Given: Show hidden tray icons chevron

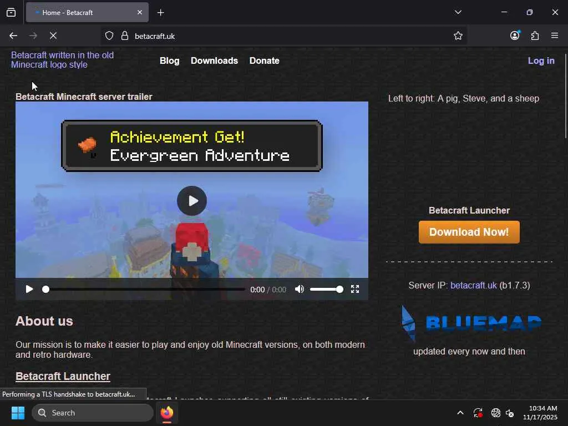Looking at the screenshot, I should 460,413.
